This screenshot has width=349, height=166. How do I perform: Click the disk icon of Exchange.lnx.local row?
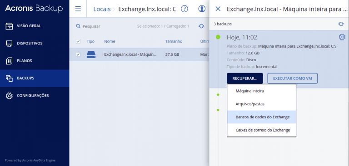91,54
